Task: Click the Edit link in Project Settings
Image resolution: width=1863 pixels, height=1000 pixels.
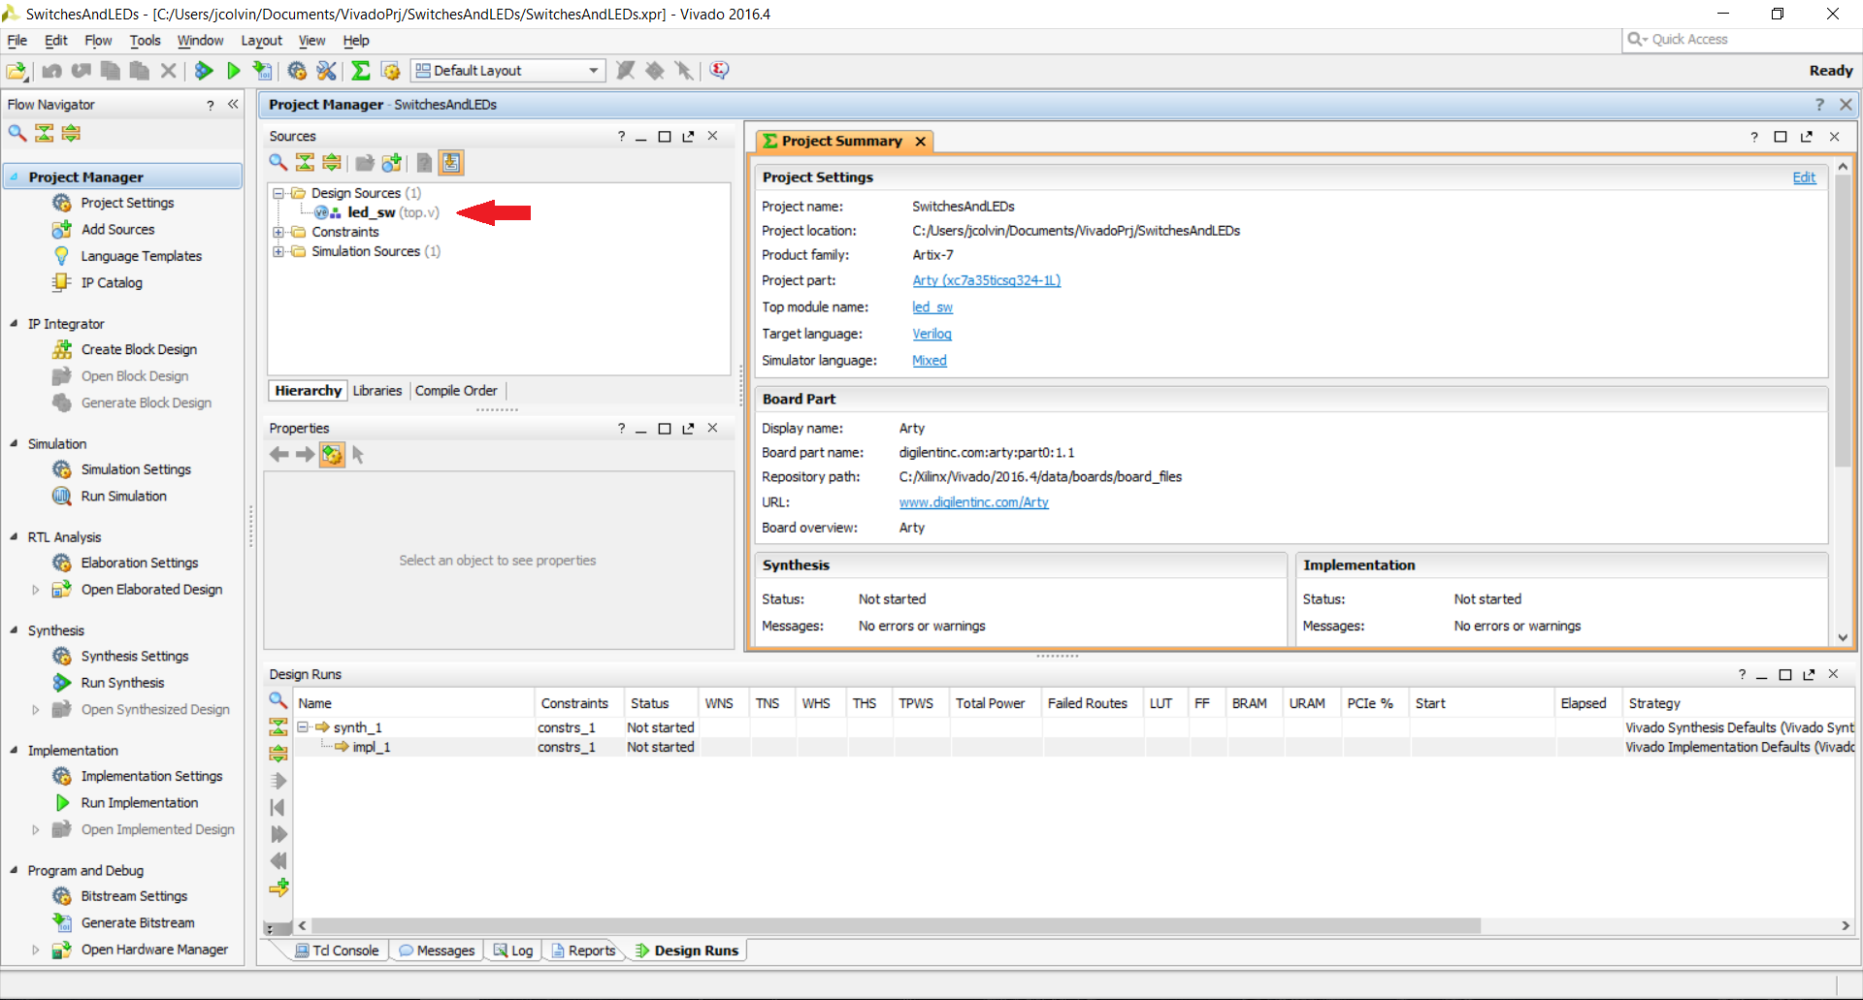Action: (x=1804, y=177)
